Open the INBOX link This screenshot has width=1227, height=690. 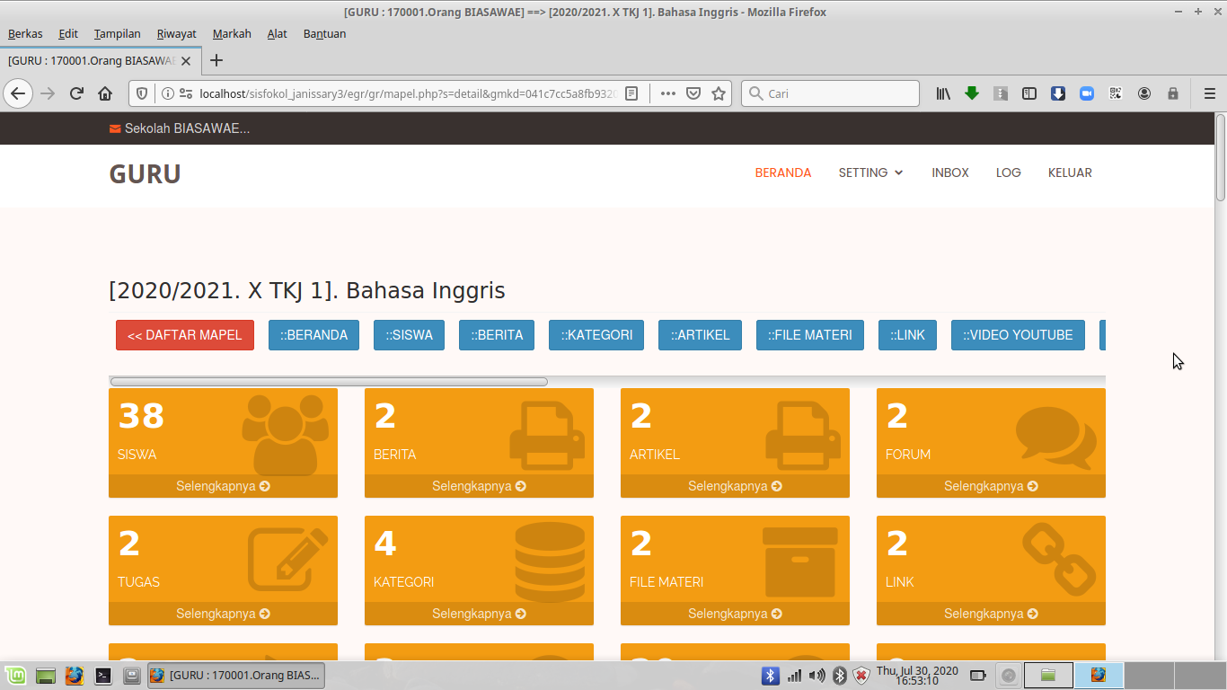coord(950,172)
